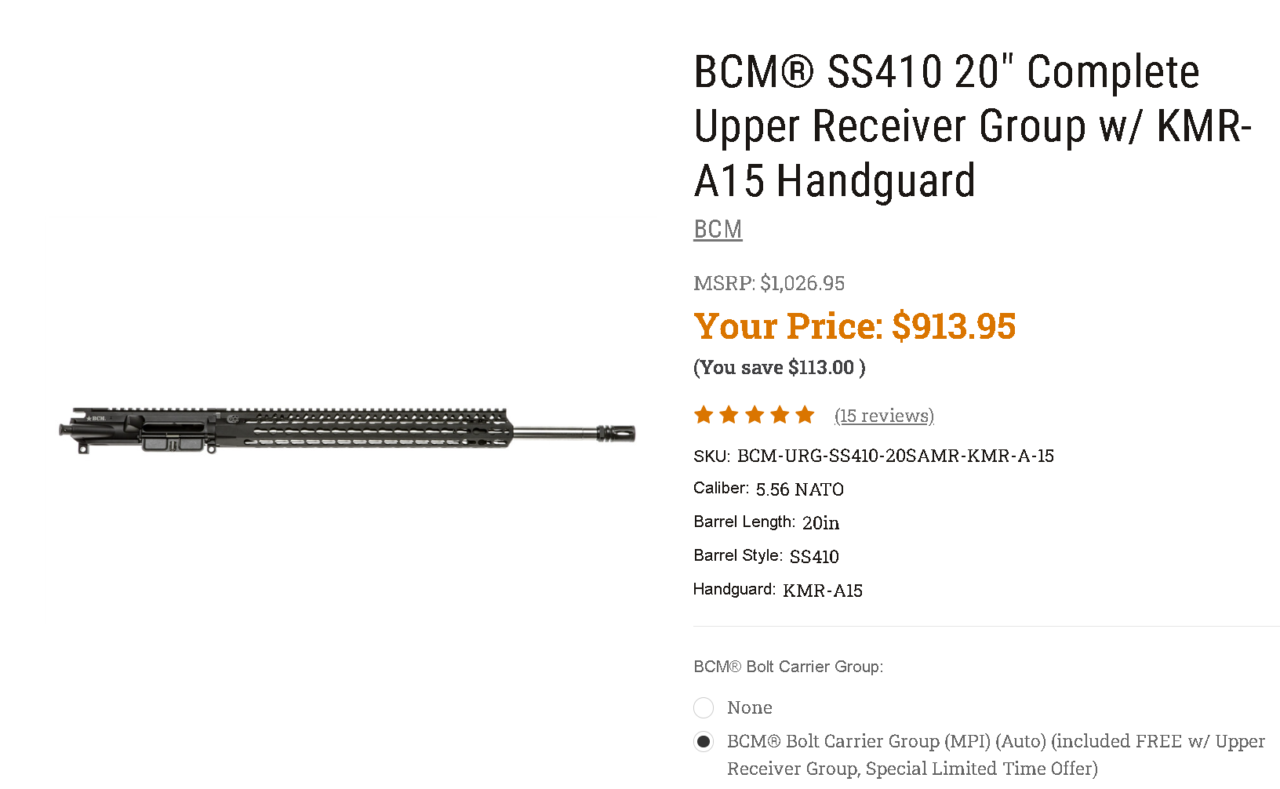This screenshot has height=789, width=1280.
Task: Click the SKU value BCM-URG-SS410-20SAMR-KMR-A-15
Action: pos(895,456)
